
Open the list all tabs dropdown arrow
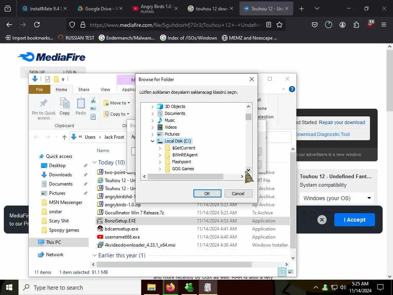tap(317, 8)
